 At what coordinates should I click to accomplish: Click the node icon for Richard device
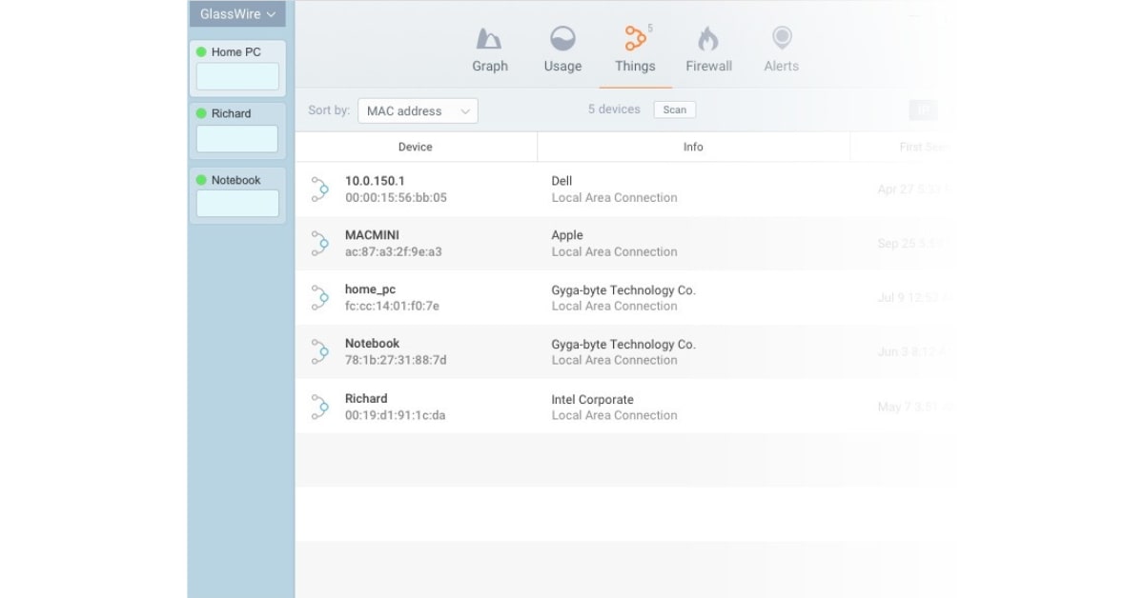pyautogui.click(x=320, y=407)
